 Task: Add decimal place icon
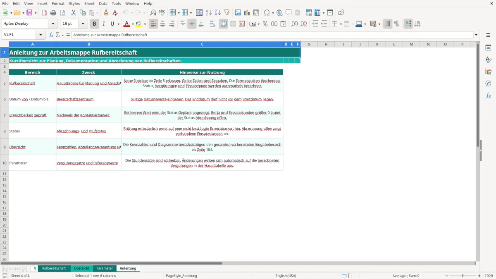294,24
